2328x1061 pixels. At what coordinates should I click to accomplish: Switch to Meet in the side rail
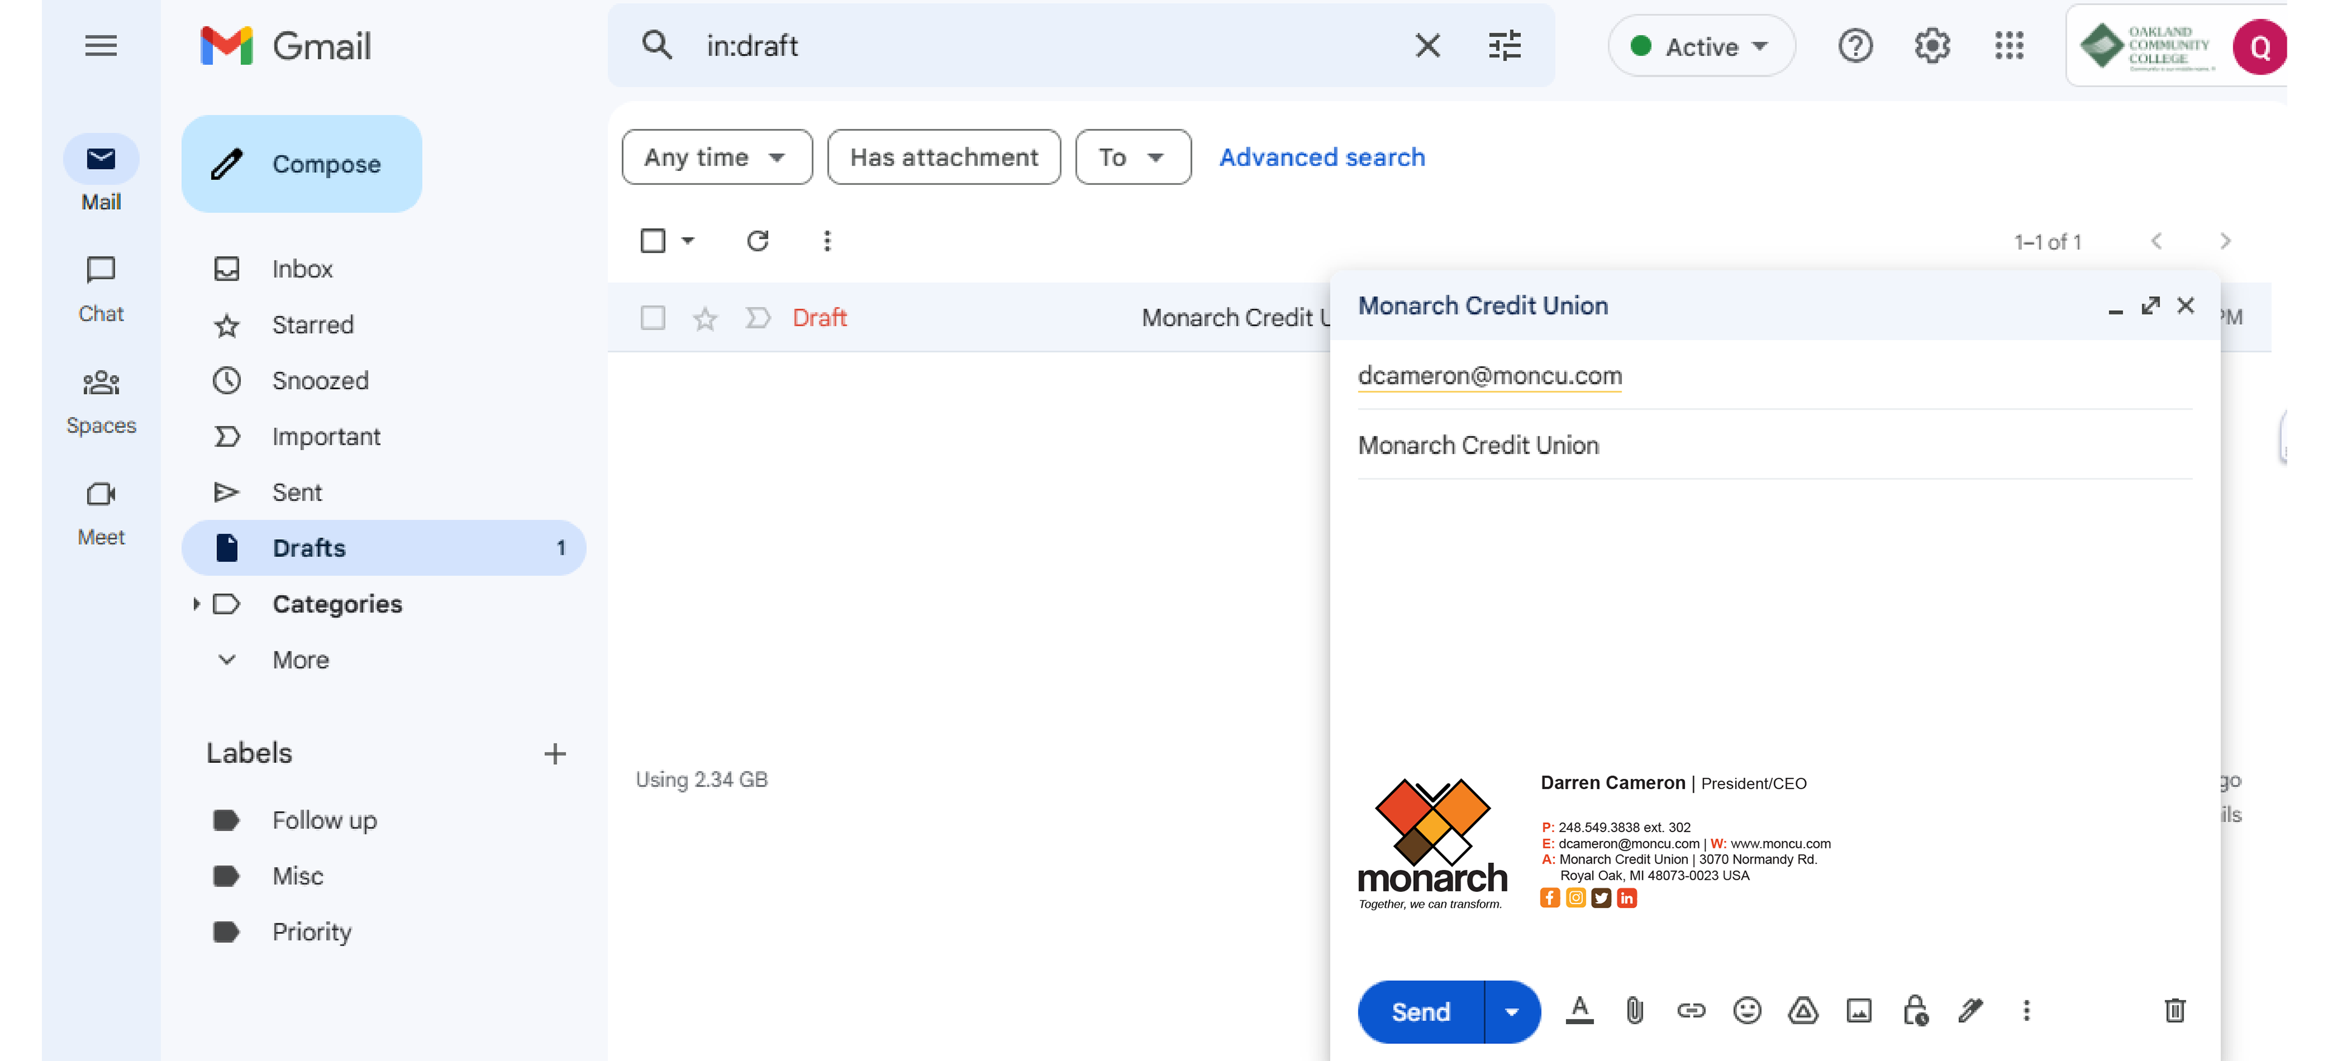[x=100, y=513]
